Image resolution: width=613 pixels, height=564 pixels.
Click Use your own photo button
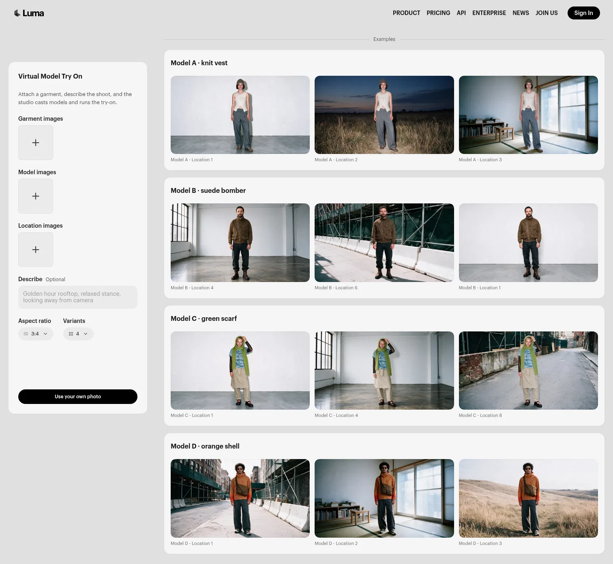coord(78,397)
